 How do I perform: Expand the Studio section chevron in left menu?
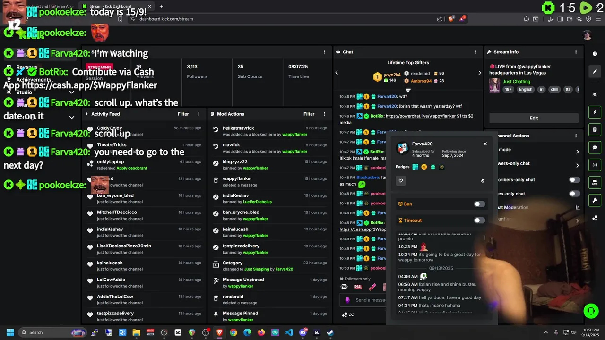pos(72,92)
